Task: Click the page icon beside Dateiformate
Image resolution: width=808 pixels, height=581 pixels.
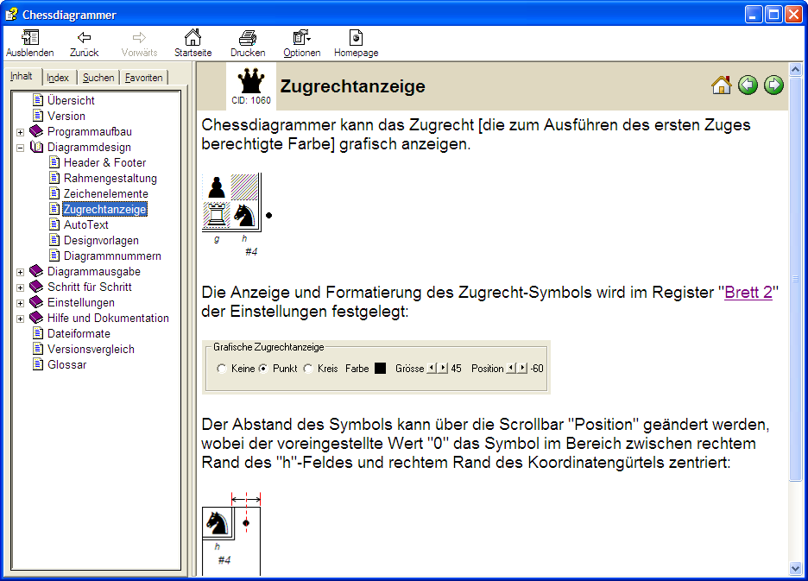Action: (38, 333)
